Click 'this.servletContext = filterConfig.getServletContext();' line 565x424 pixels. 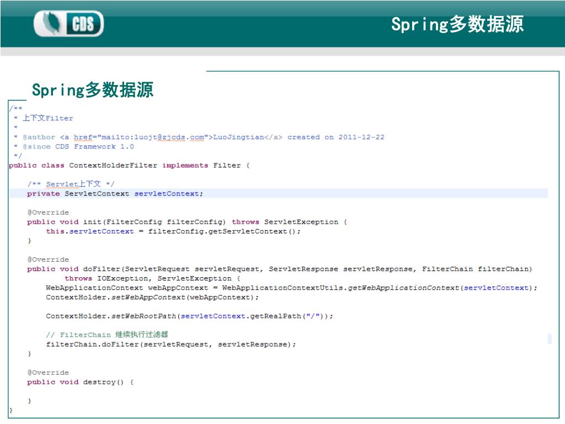pos(173,231)
